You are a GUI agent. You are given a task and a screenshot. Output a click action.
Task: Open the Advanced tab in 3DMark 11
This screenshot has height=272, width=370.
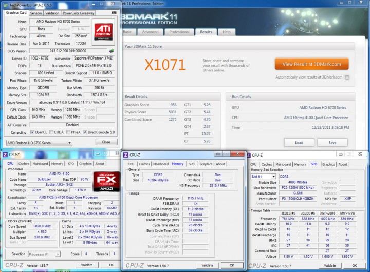click(150, 32)
